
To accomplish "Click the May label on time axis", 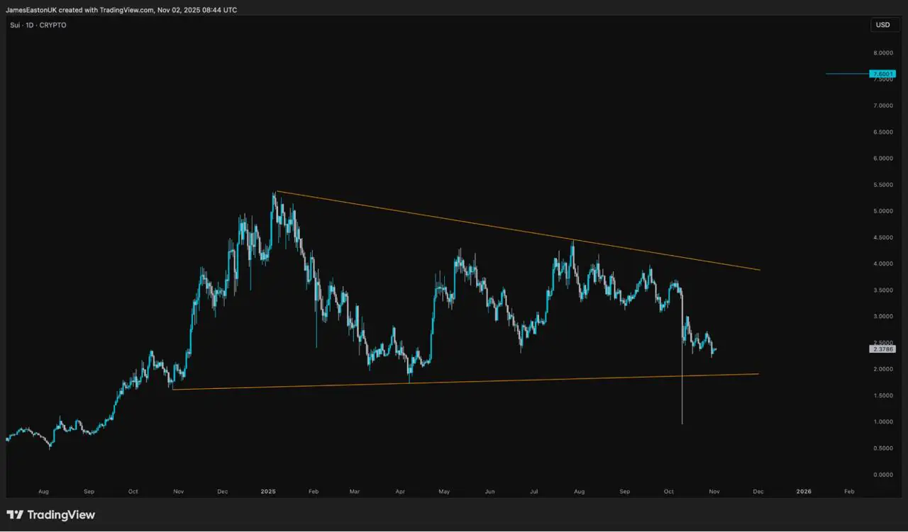I will 444,491.
